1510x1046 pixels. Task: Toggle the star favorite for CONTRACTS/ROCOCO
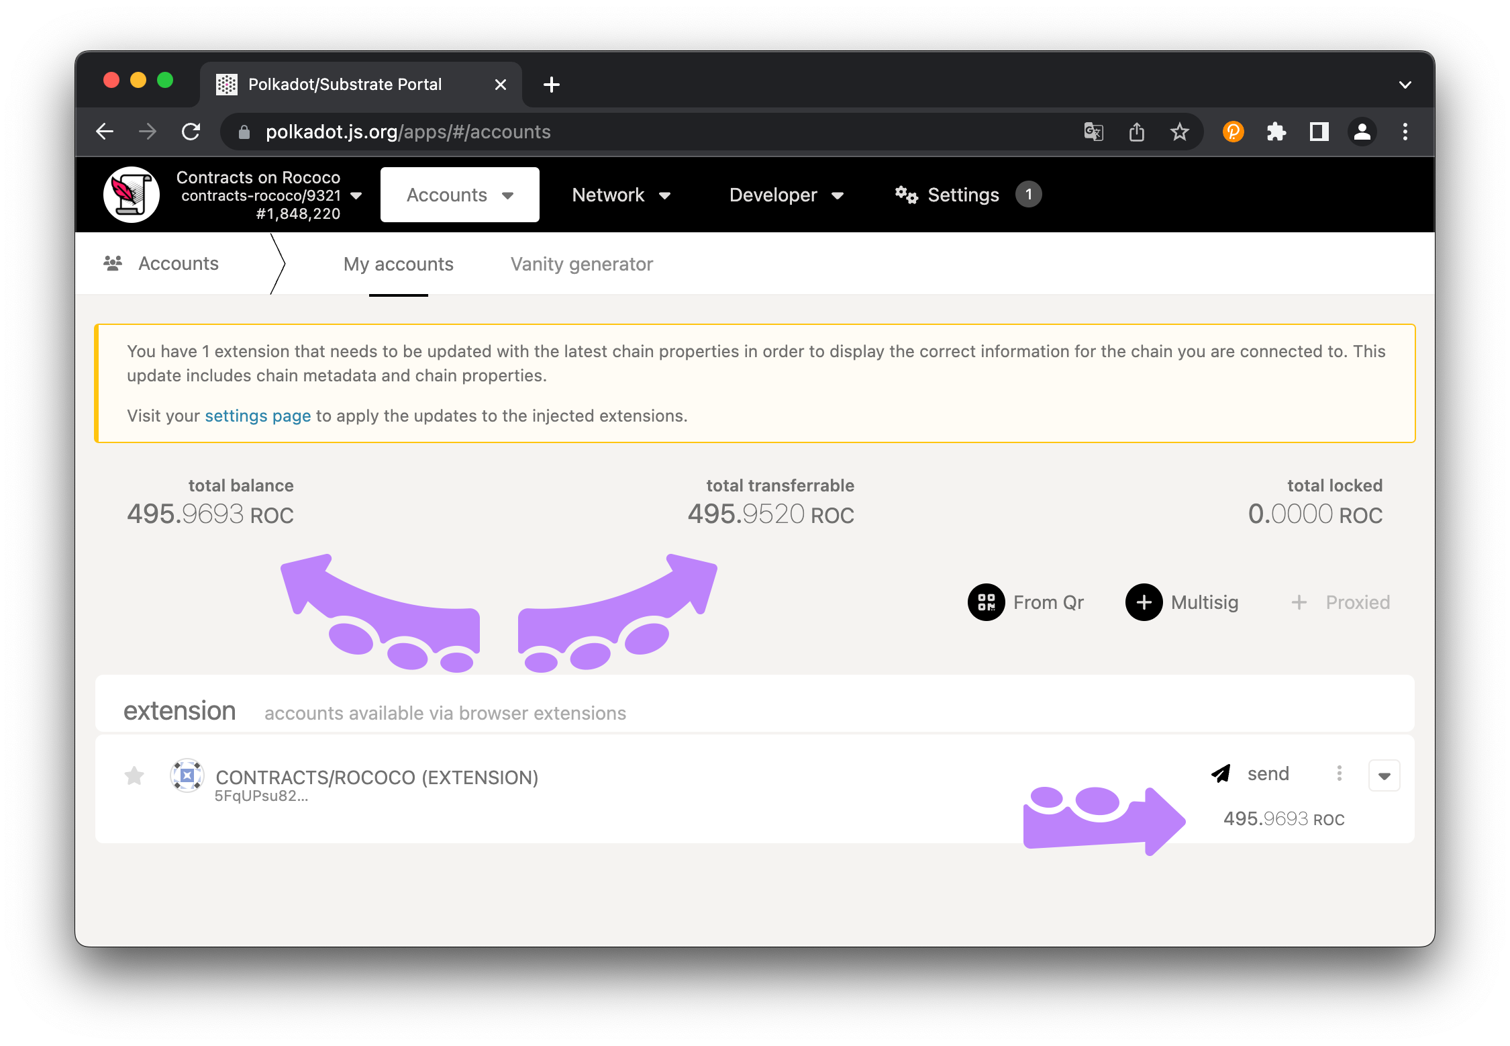[x=136, y=776]
